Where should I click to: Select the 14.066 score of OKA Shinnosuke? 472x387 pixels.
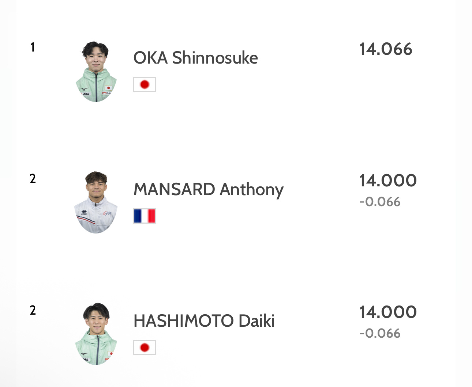pos(386,49)
